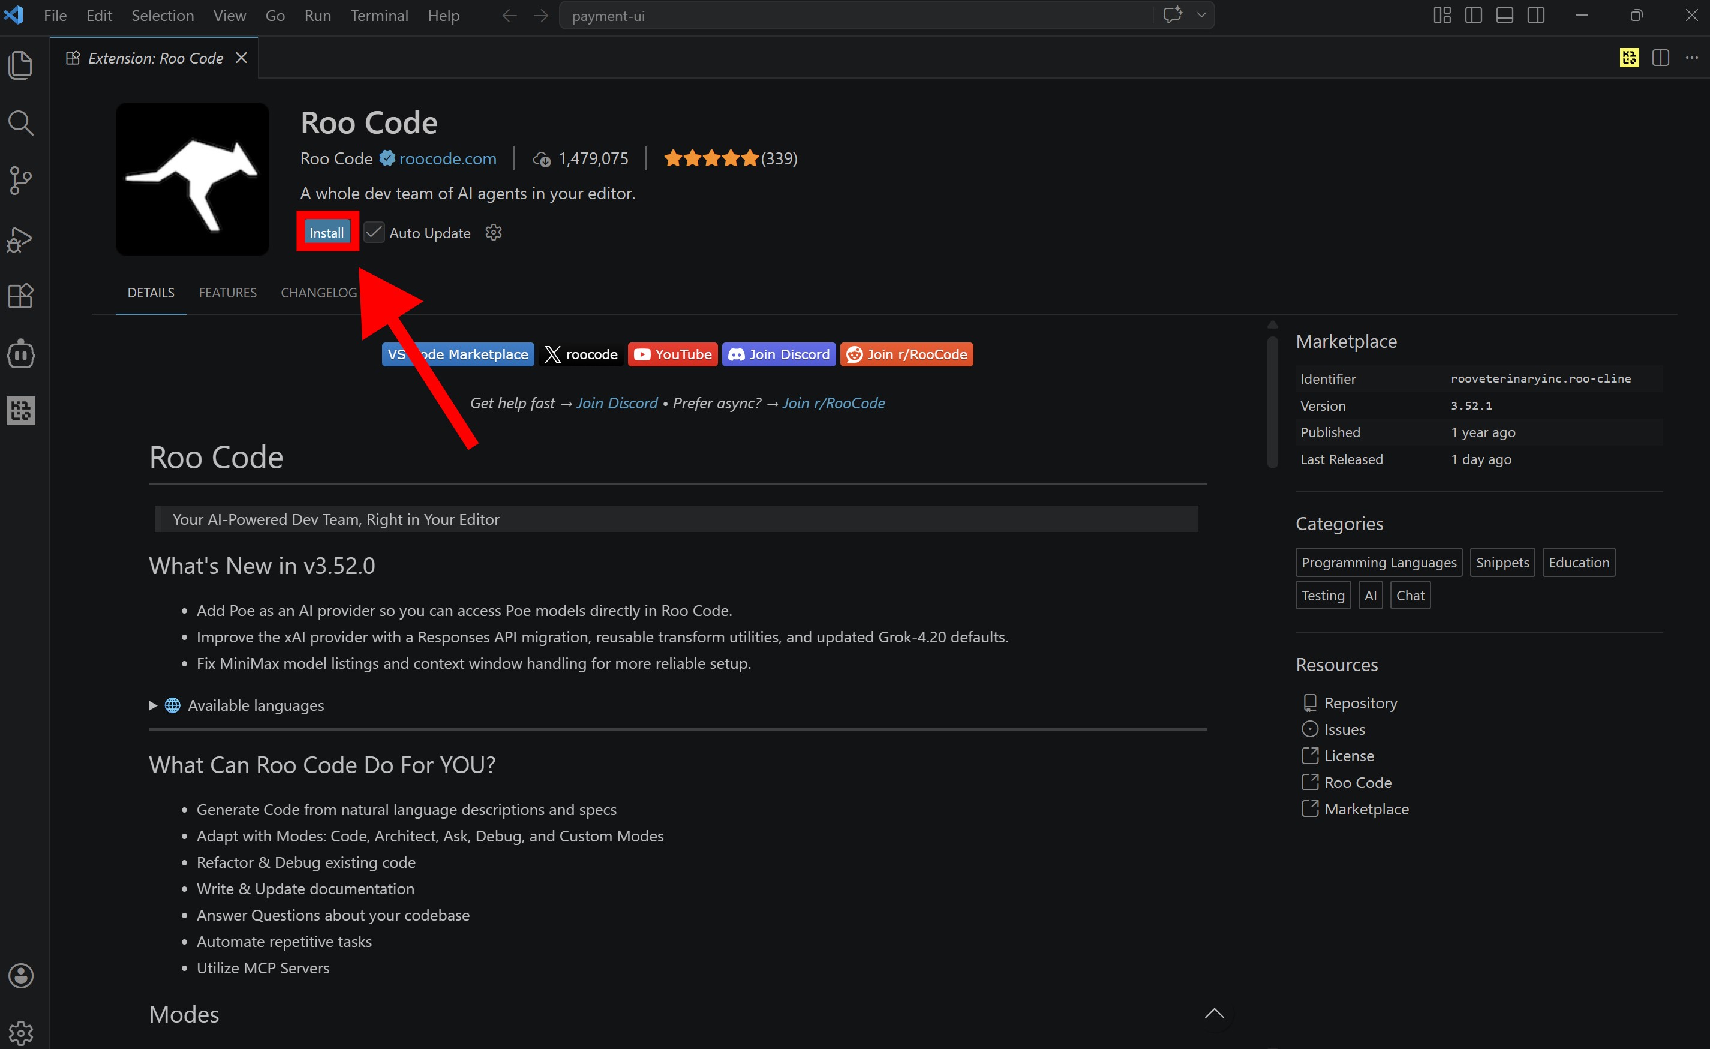Toggle the bottom panel layout button
The image size is (1710, 1049).
[1505, 15]
